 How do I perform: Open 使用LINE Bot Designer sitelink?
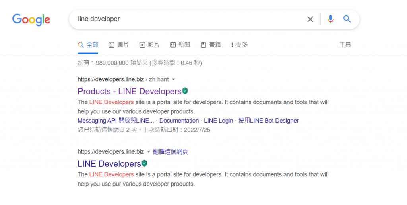tap(269, 121)
